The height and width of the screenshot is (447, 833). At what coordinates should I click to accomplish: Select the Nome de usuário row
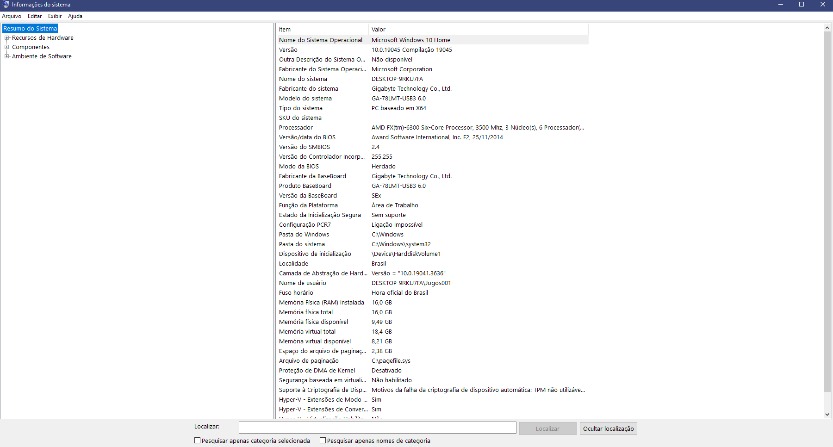pyautogui.click(x=432, y=283)
